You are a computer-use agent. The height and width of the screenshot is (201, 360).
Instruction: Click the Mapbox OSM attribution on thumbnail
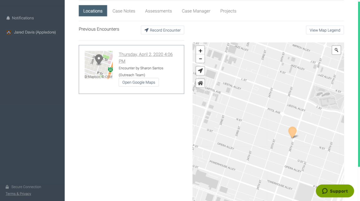(x=98, y=77)
